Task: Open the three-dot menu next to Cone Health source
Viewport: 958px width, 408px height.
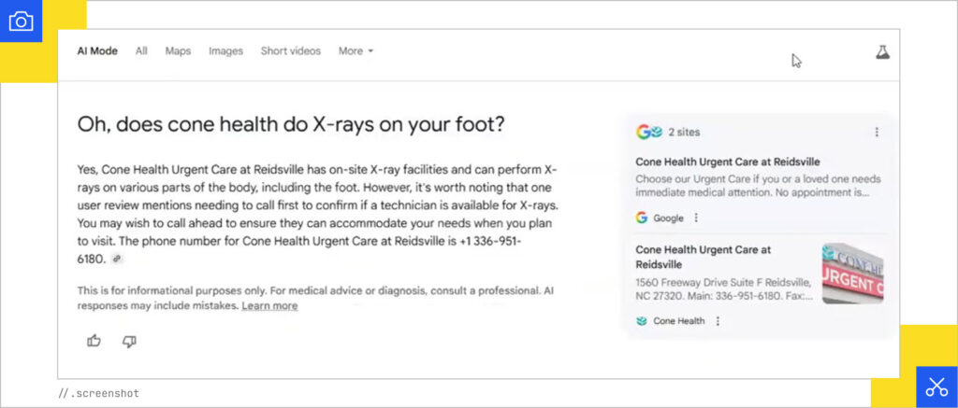Action: (x=718, y=321)
